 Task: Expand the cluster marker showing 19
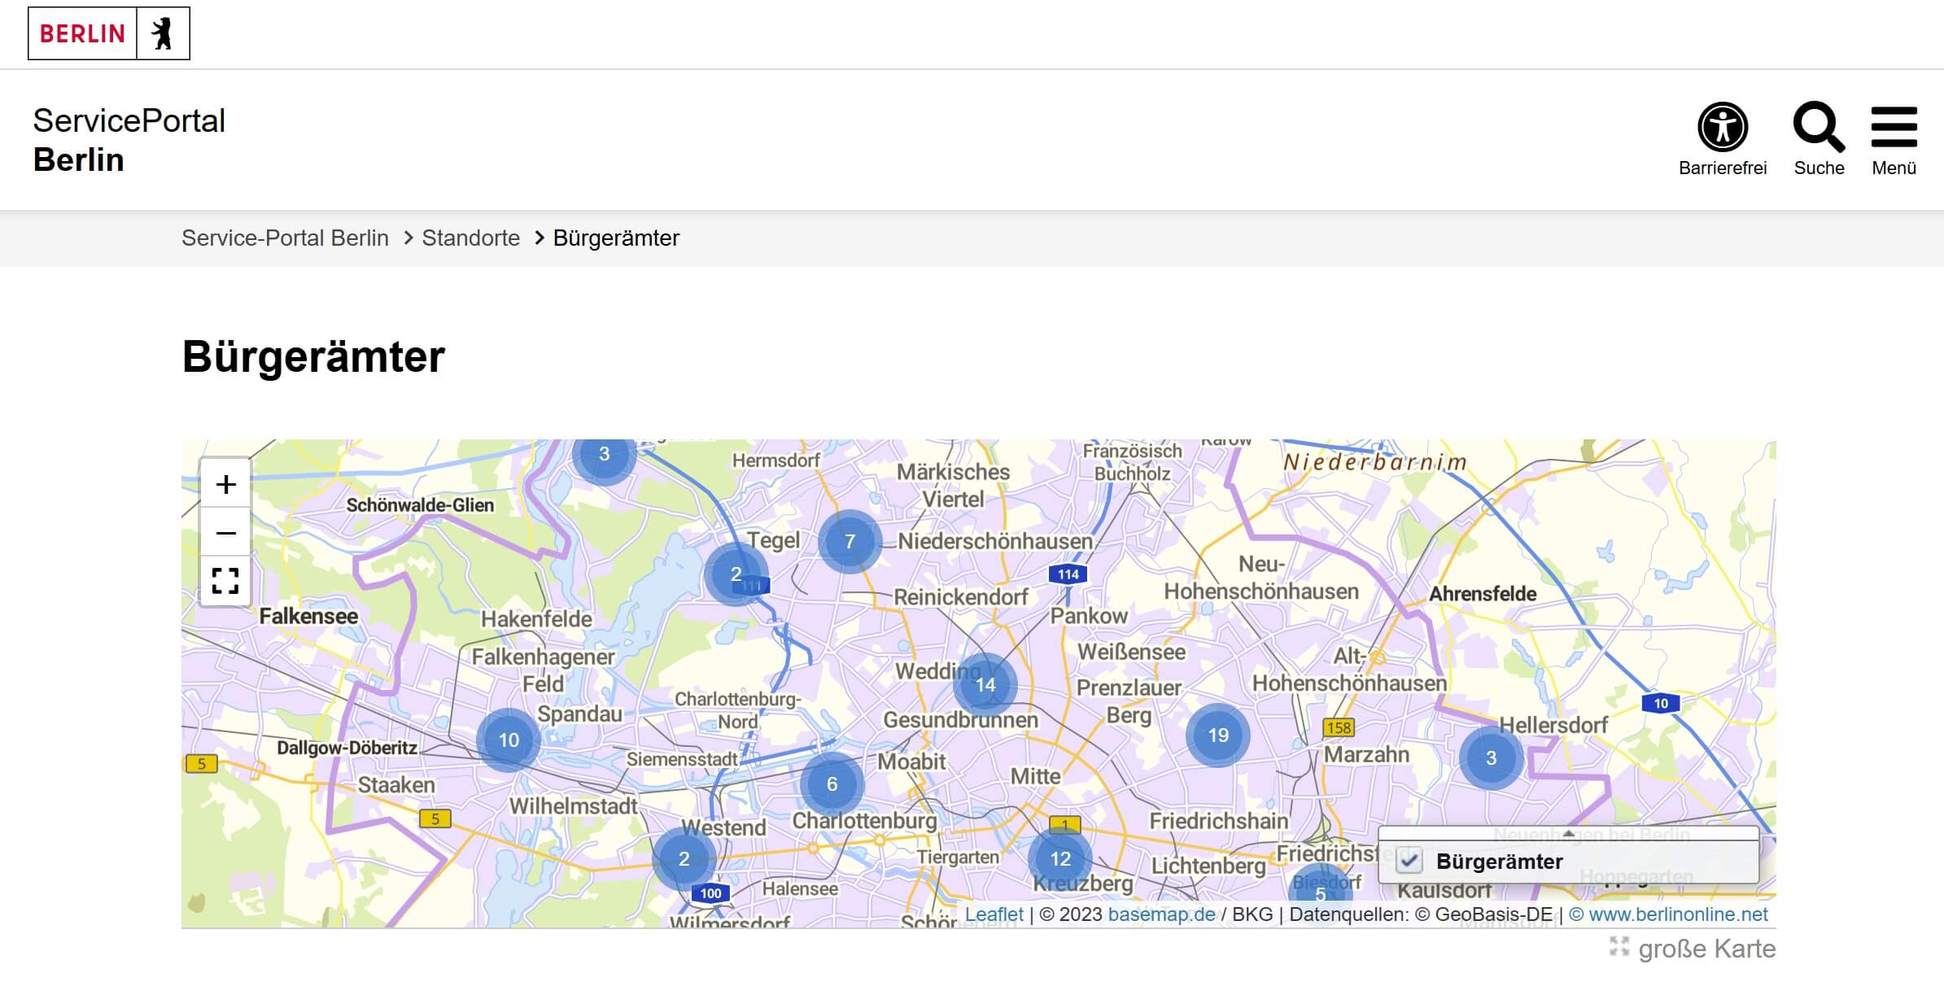coord(1217,735)
